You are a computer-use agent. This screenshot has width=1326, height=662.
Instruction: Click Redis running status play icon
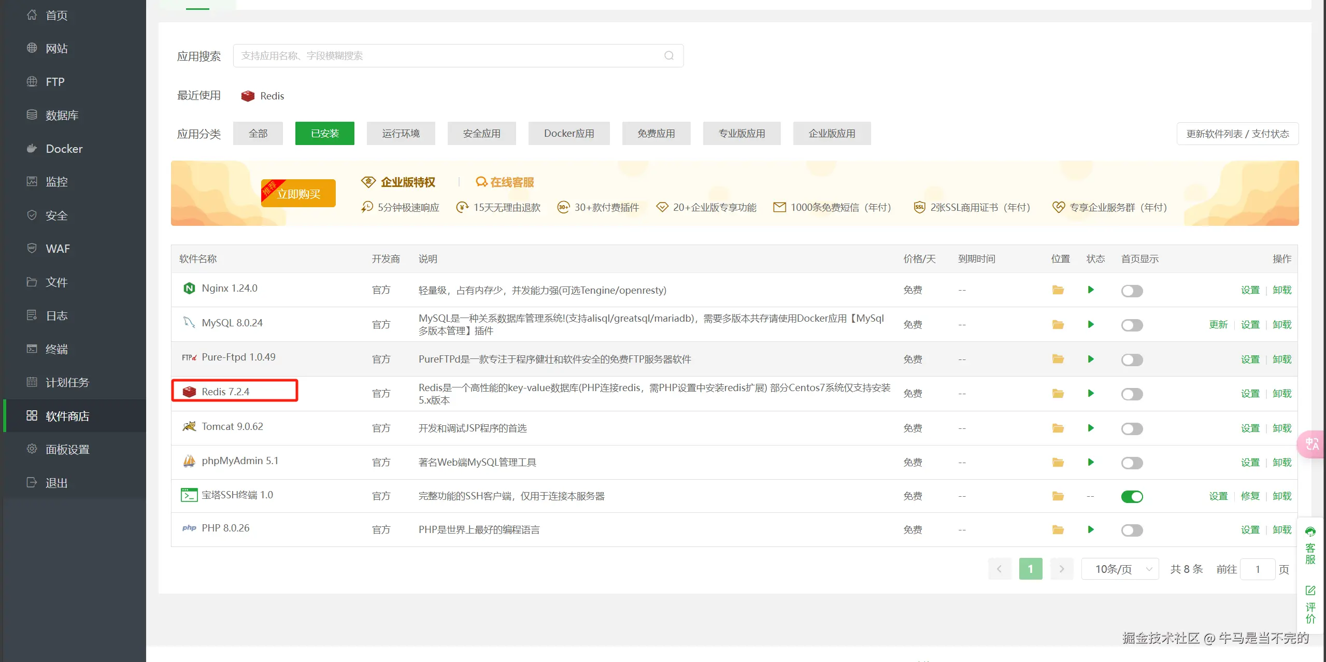pyautogui.click(x=1091, y=394)
